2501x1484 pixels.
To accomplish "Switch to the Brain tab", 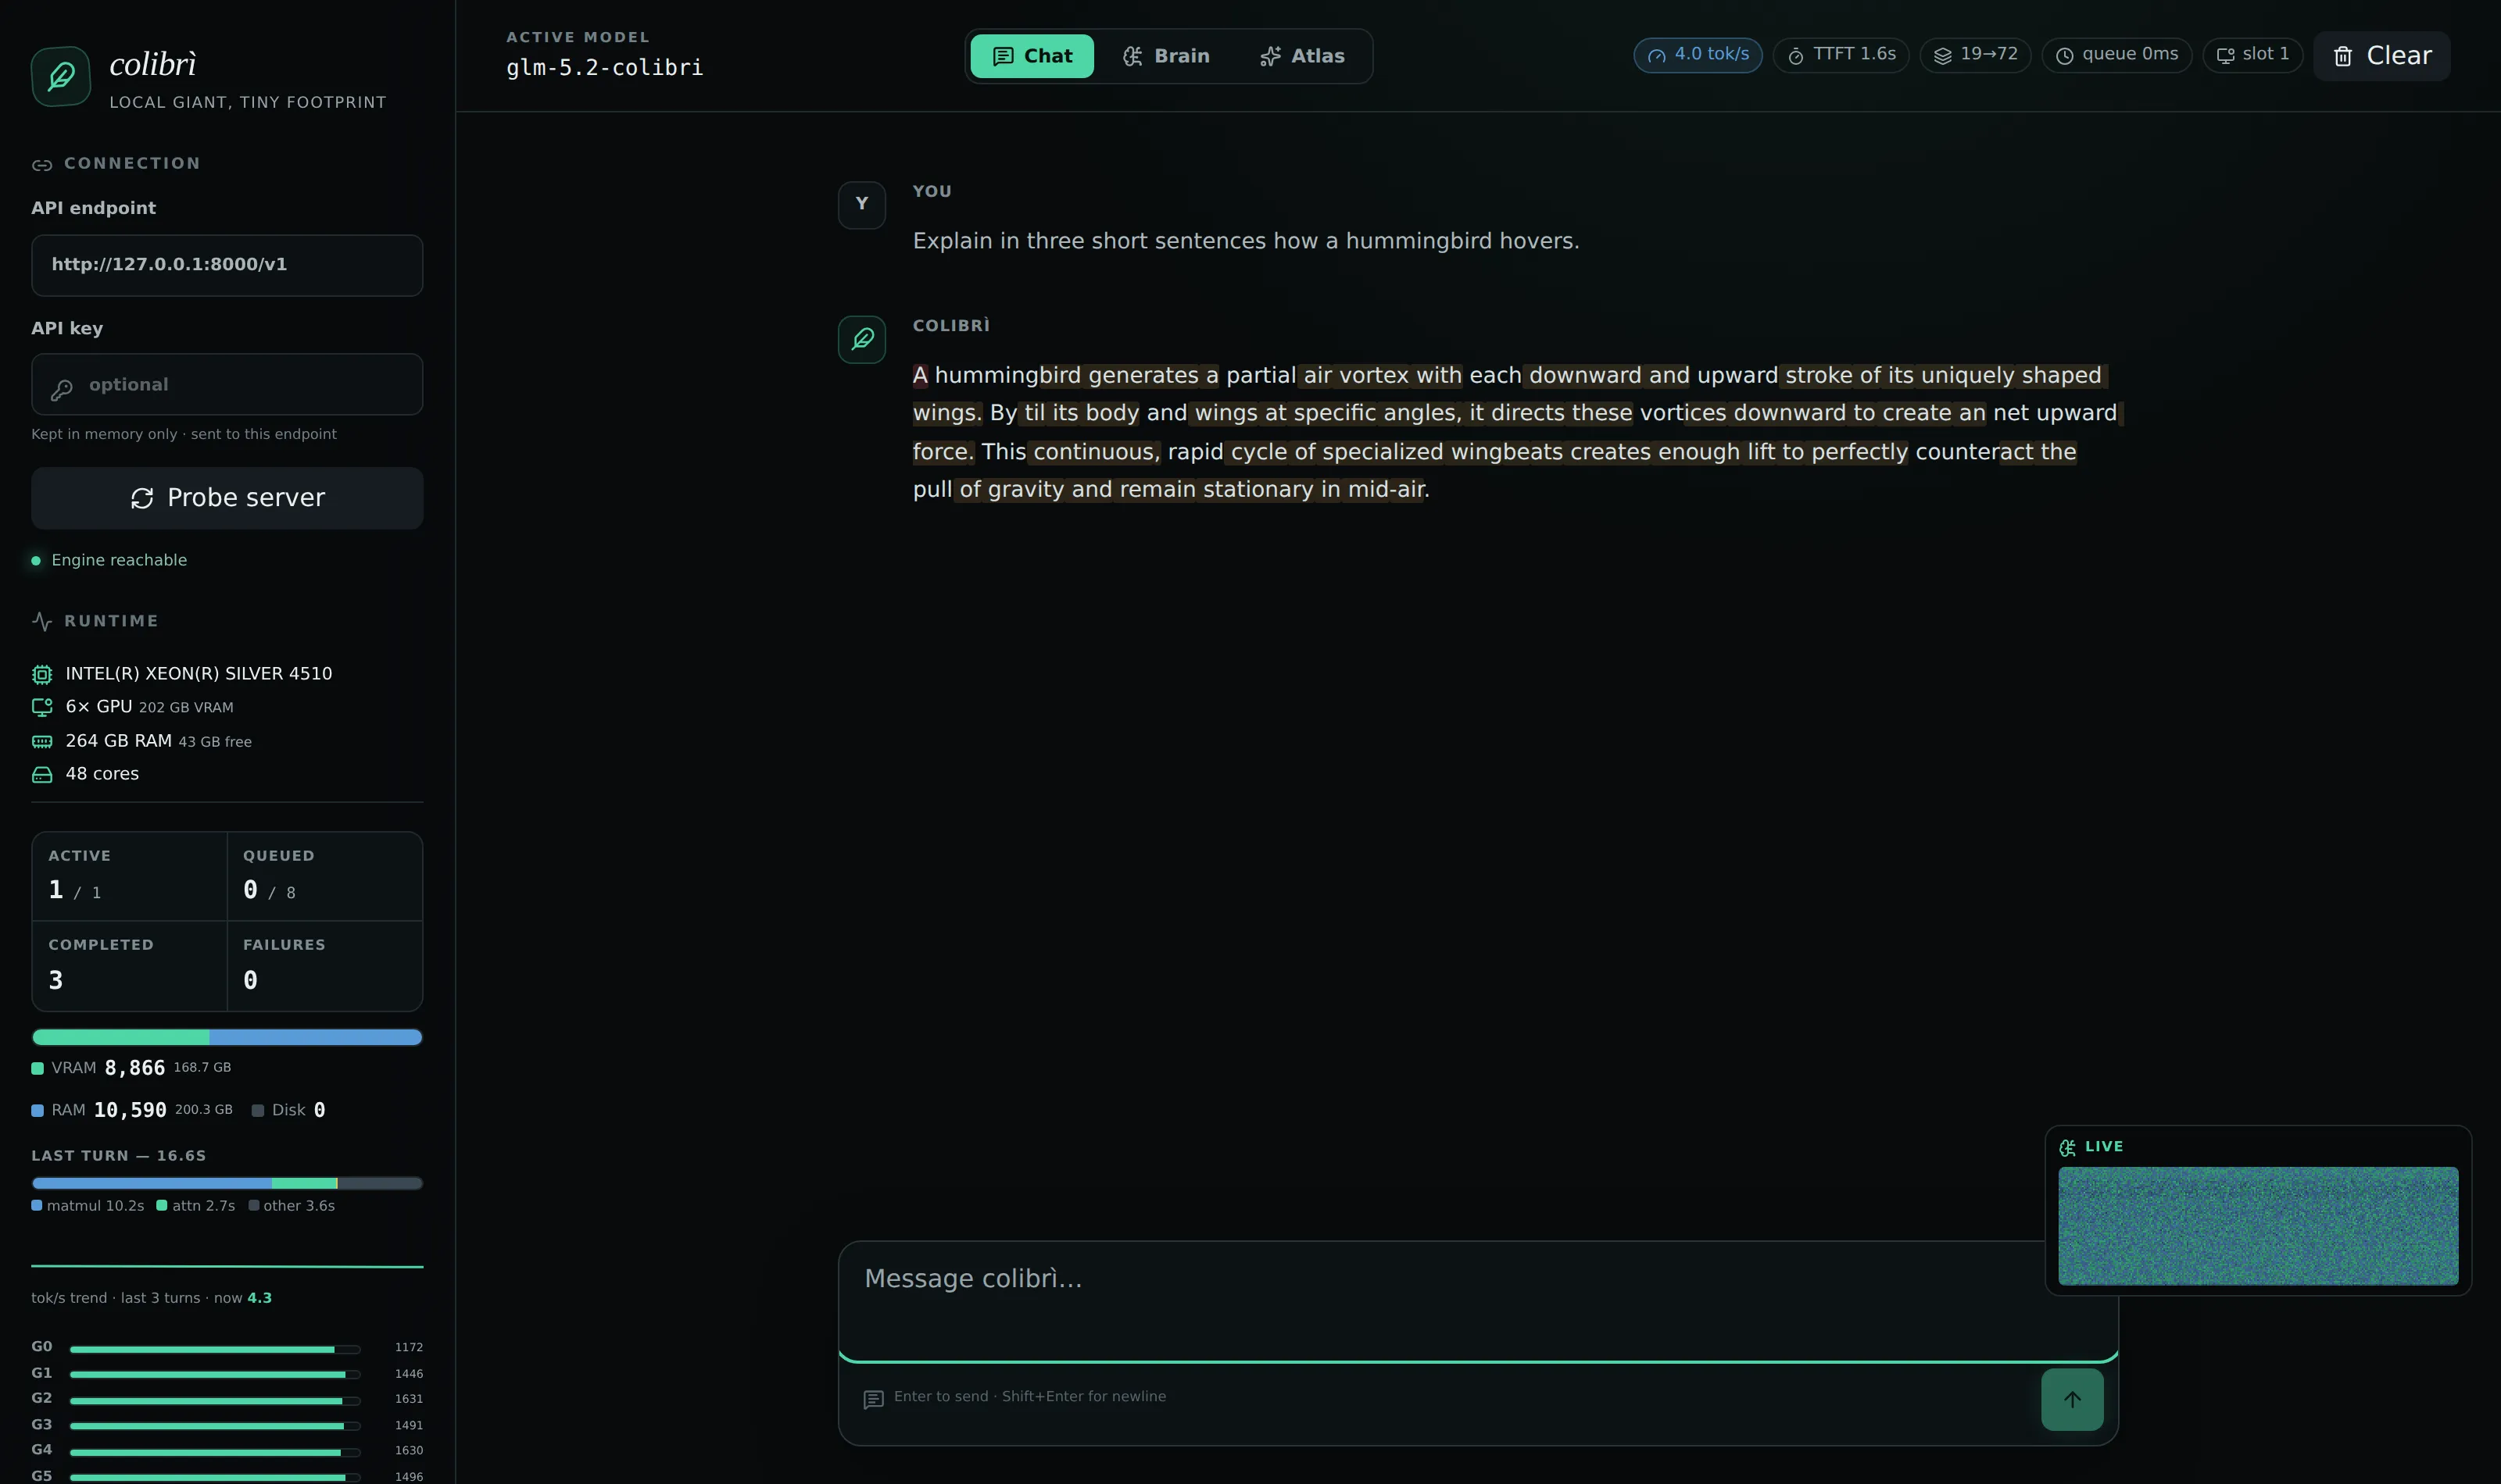I will coord(1166,56).
